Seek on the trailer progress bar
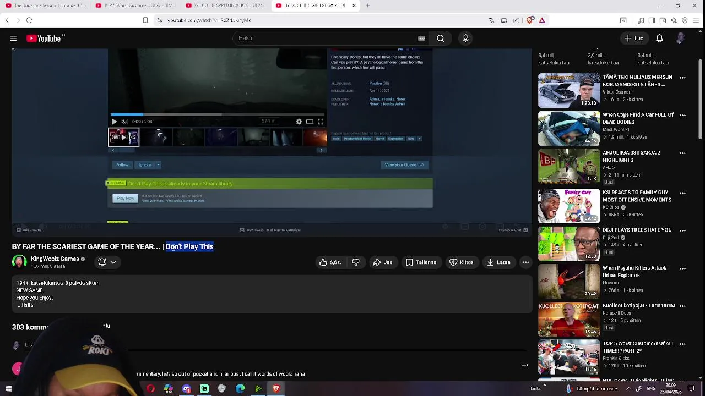705x396 pixels. (x=217, y=115)
